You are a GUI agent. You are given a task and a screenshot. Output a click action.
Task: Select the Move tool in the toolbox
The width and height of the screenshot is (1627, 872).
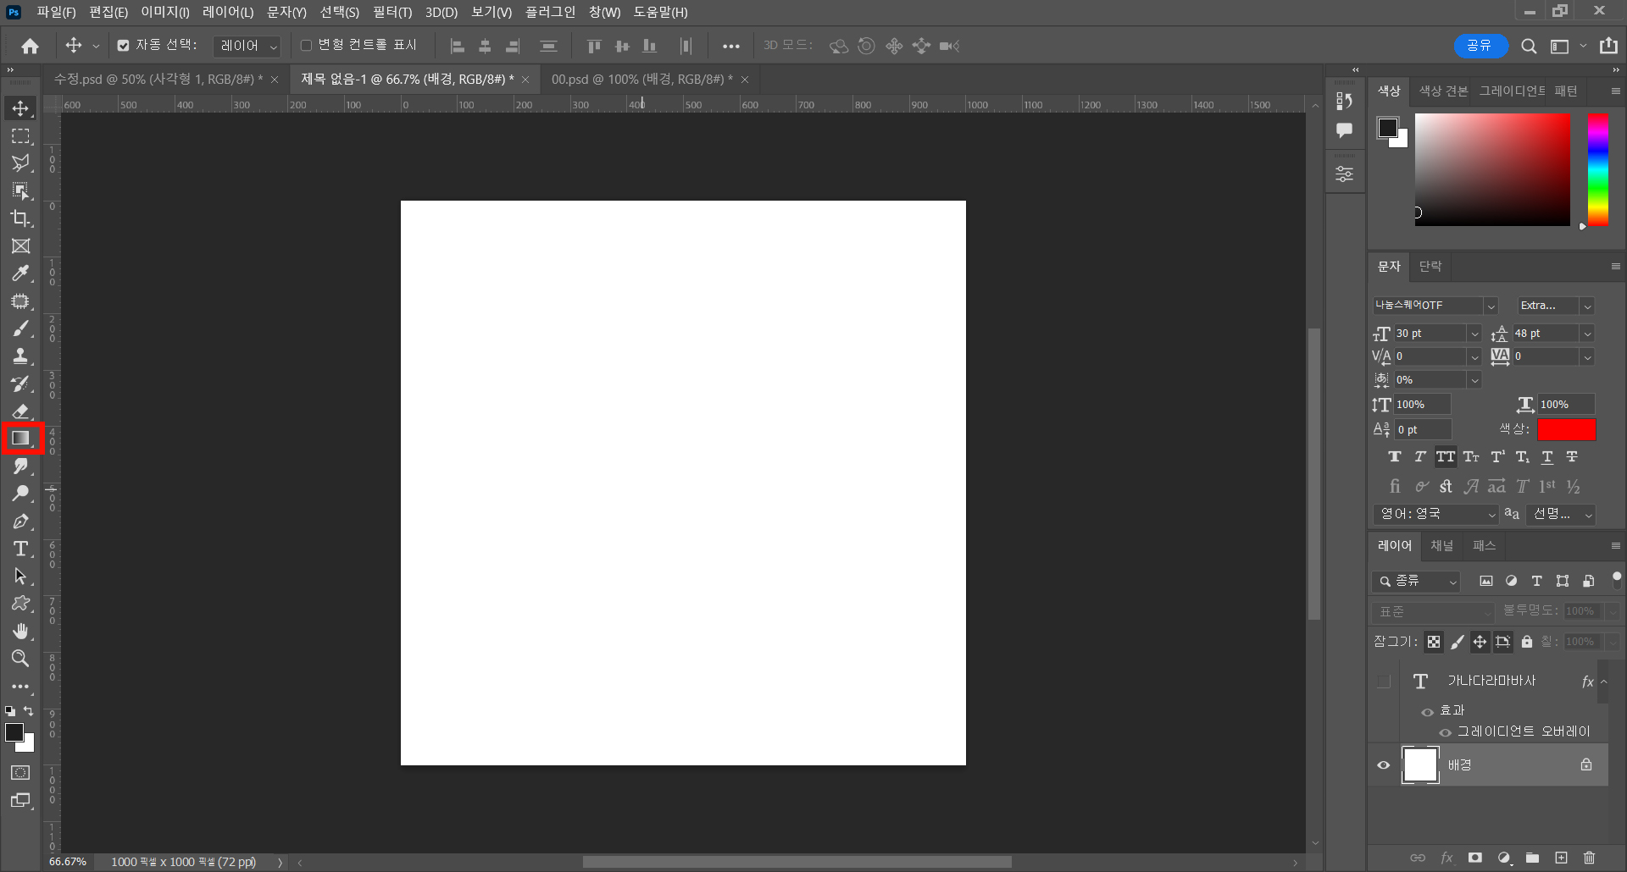21,108
